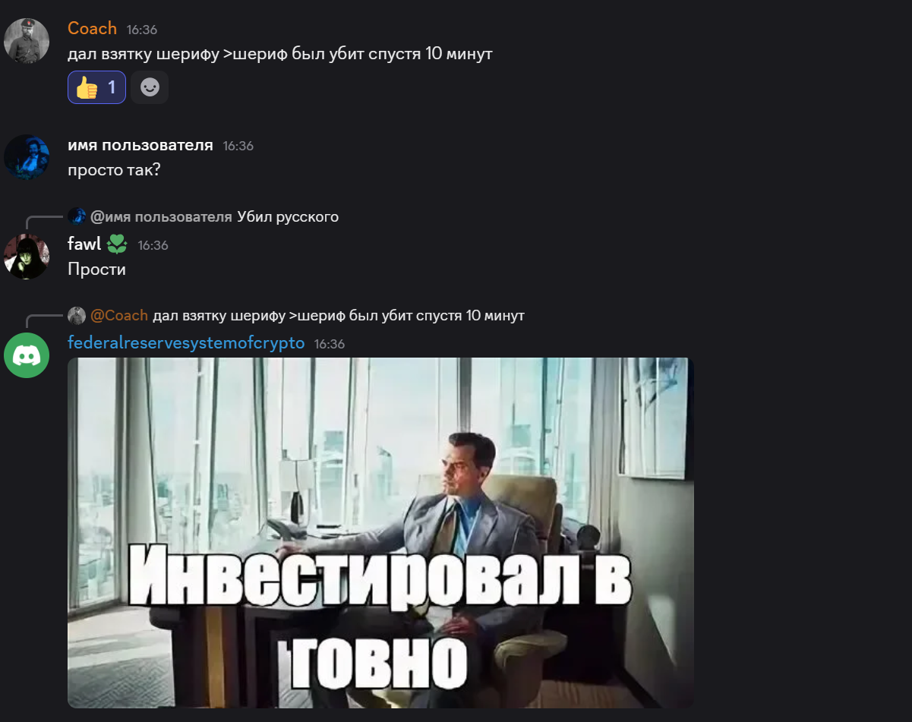
Task: Click the '@Coach' reply mention
Action: pos(119,316)
